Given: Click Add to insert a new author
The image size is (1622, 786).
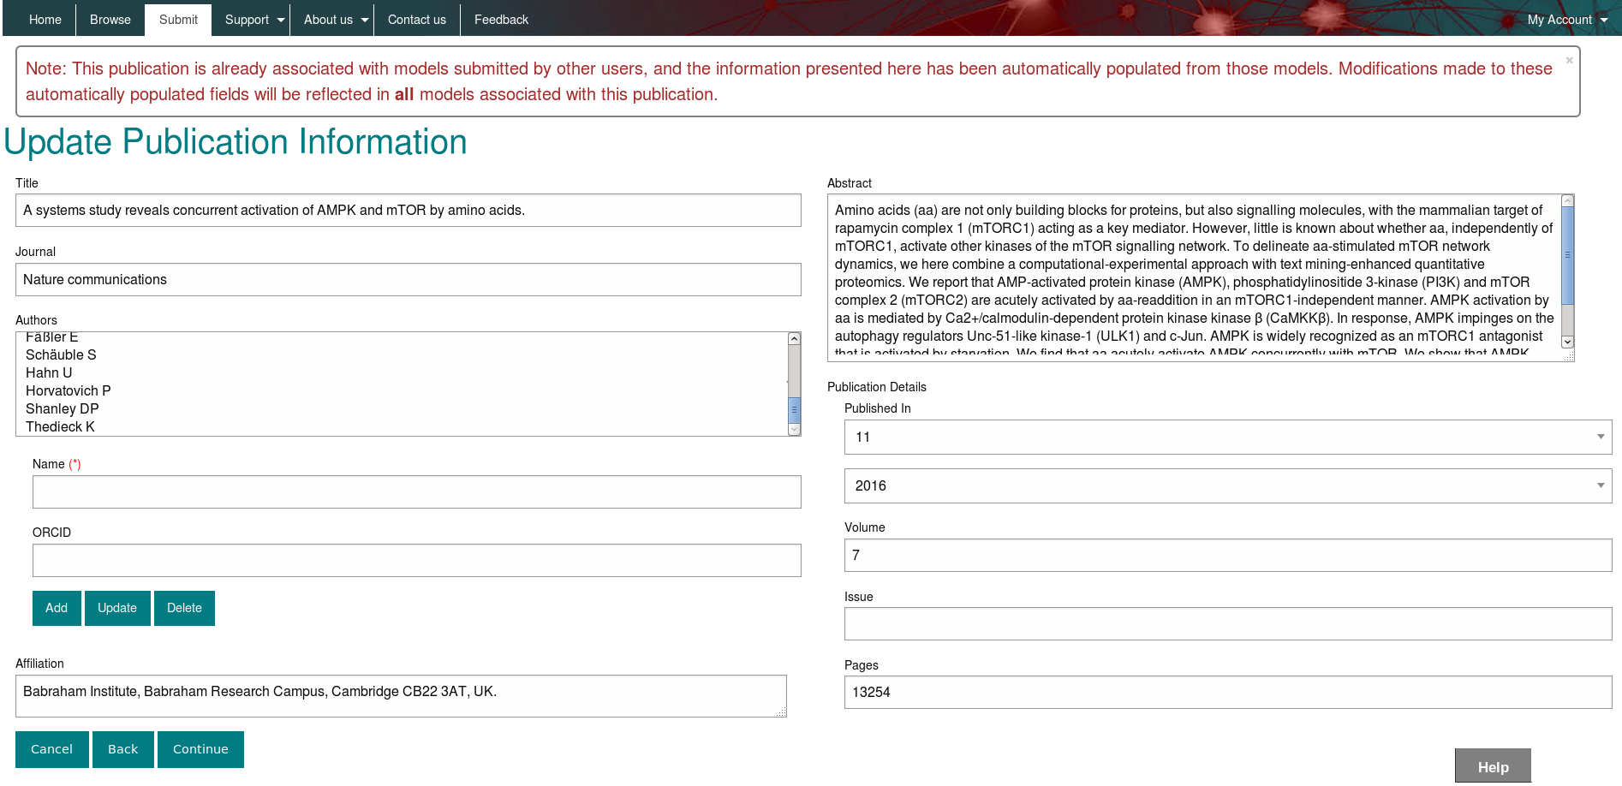Looking at the screenshot, I should 56,608.
